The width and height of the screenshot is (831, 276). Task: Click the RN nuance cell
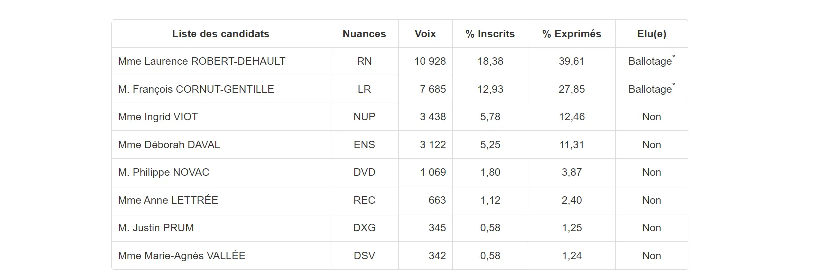pos(364,61)
